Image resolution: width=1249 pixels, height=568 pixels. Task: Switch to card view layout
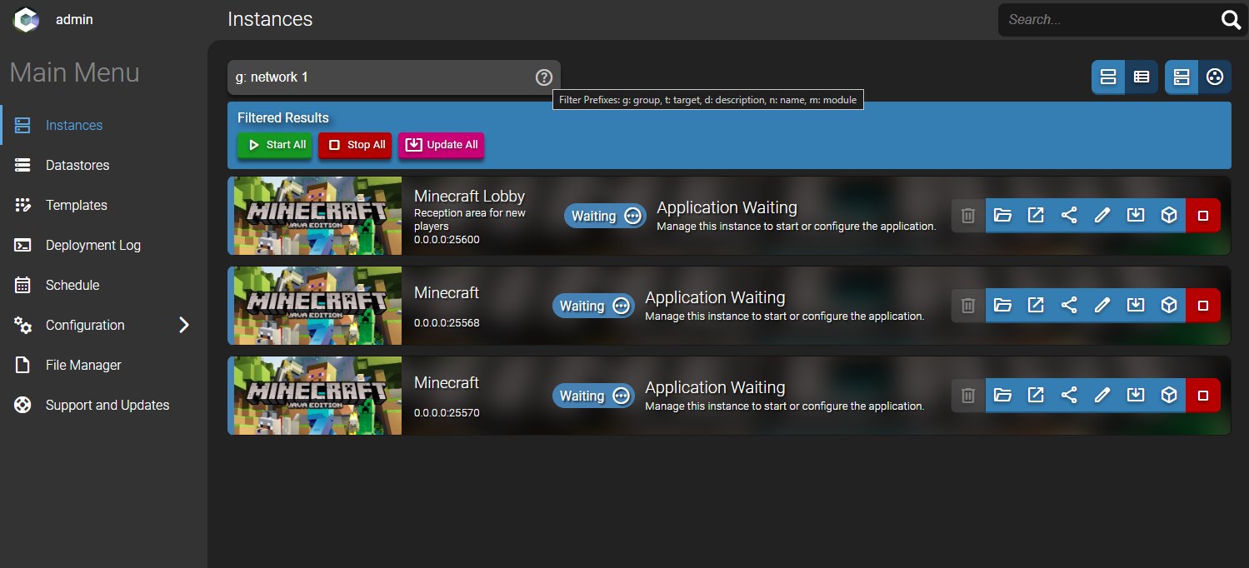[1108, 77]
